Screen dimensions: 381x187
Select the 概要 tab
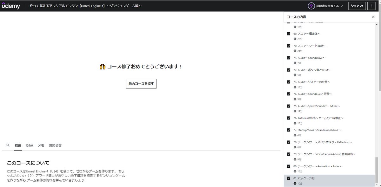pyautogui.click(x=18, y=145)
